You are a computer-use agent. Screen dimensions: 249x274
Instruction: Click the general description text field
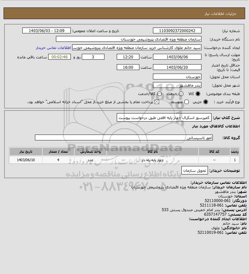(x=164, y=118)
